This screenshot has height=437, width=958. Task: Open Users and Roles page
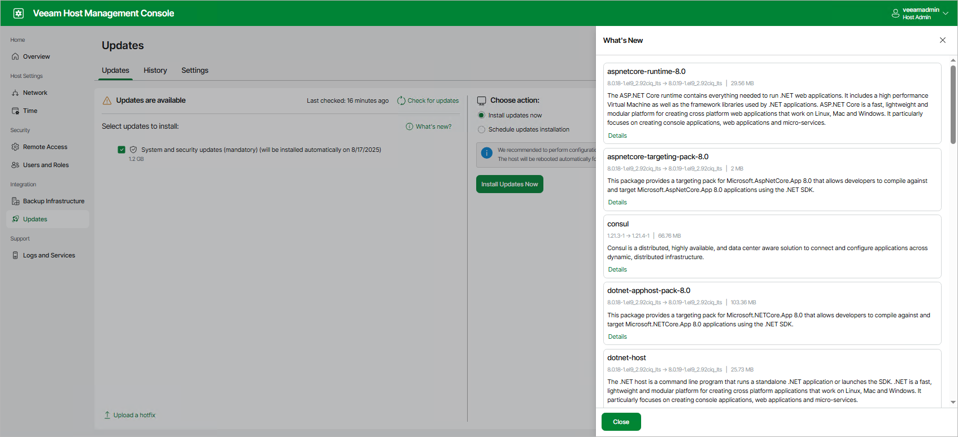pyautogui.click(x=47, y=165)
